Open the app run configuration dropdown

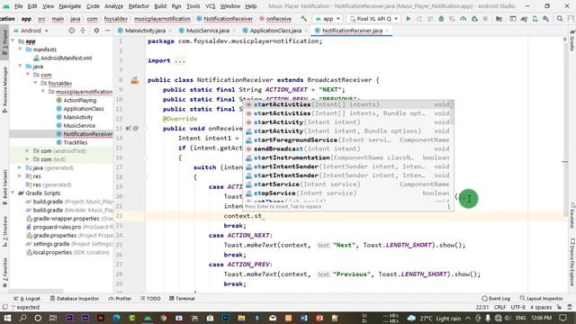328,18
